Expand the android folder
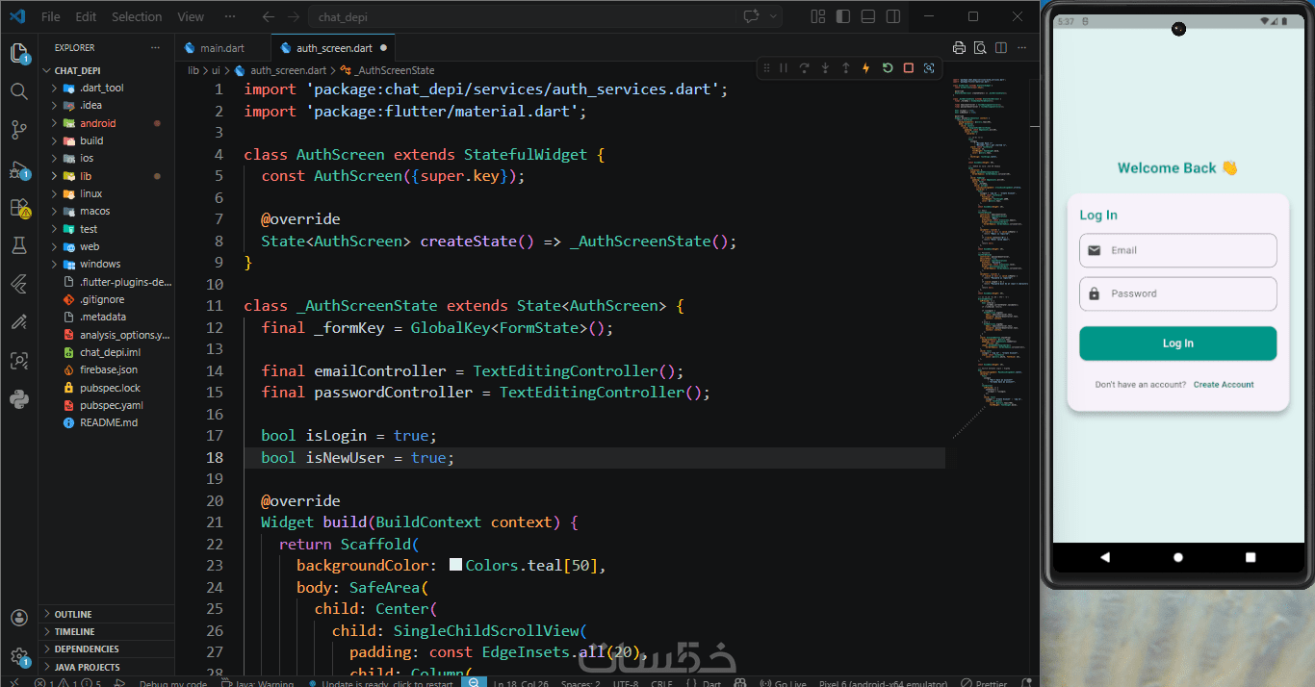This screenshot has width=1315, height=687. point(107,123)
